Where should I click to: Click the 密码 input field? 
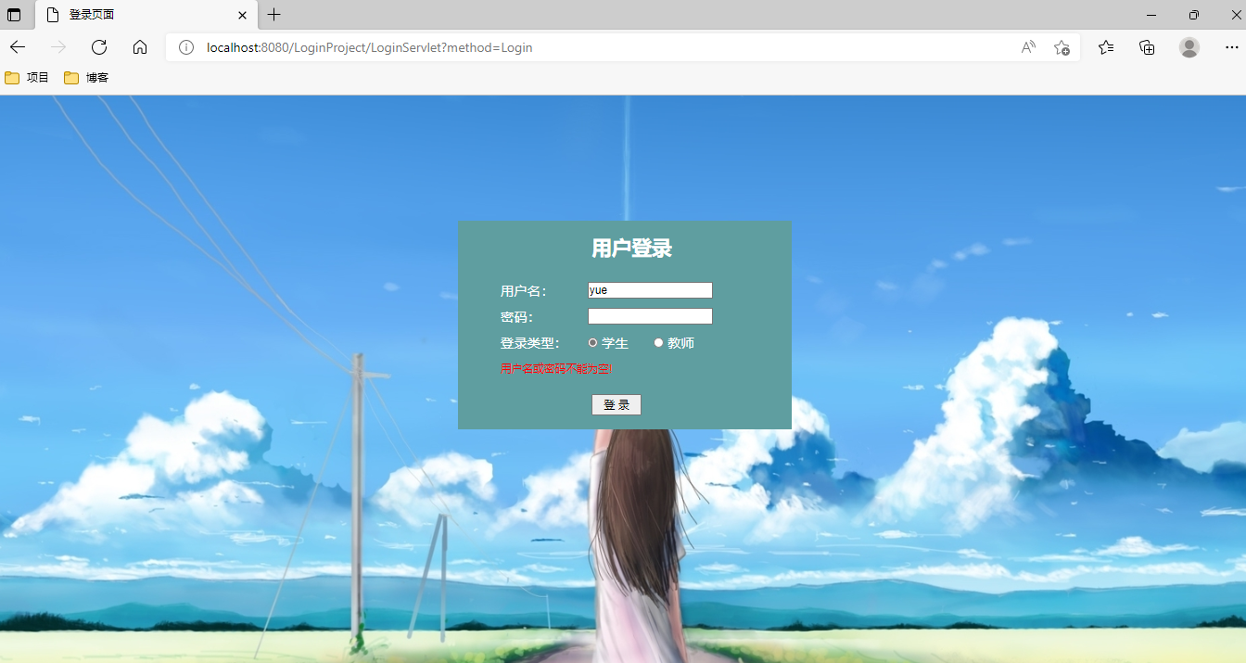[650, 316]
